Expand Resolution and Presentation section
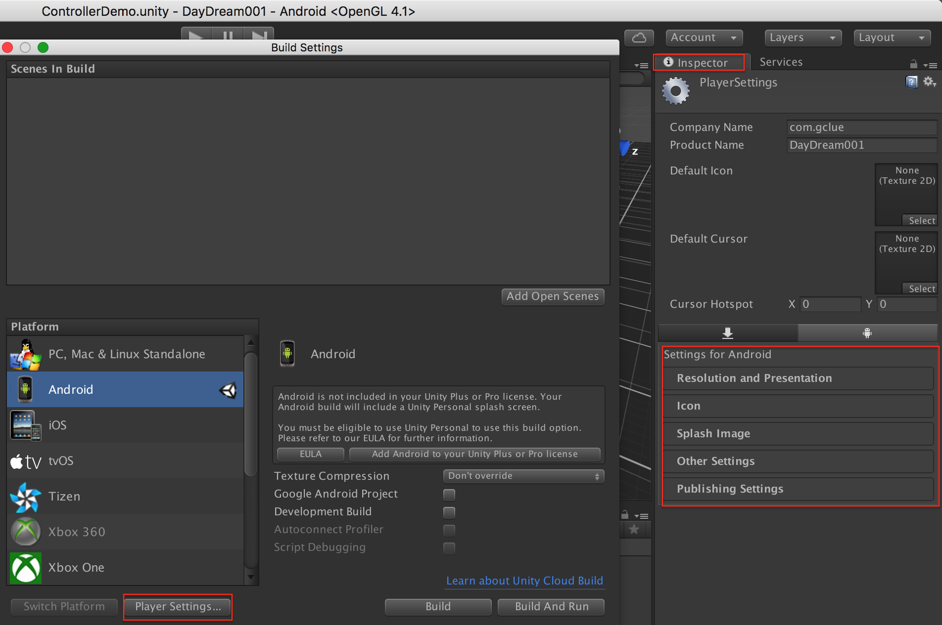Viewport: 942px width, 625px height. tap(798, 378)
